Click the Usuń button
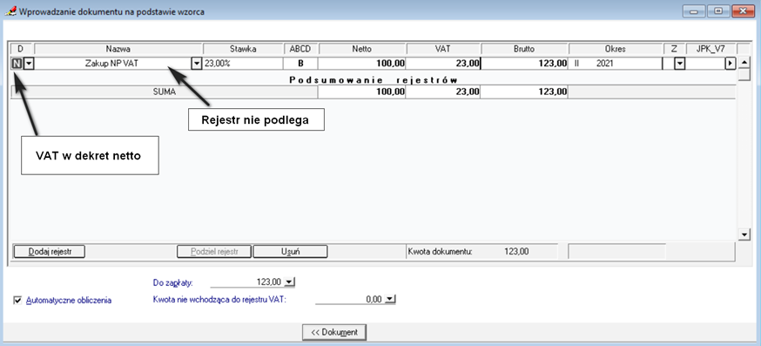The width and height of the screenshot is (761, 346). pos(290,251)
